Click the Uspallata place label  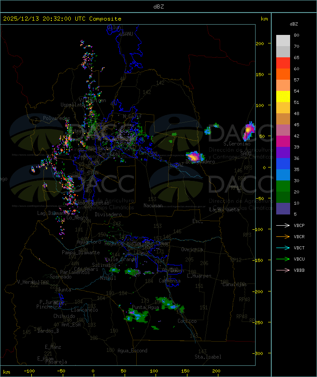click(x=73, y=105)
